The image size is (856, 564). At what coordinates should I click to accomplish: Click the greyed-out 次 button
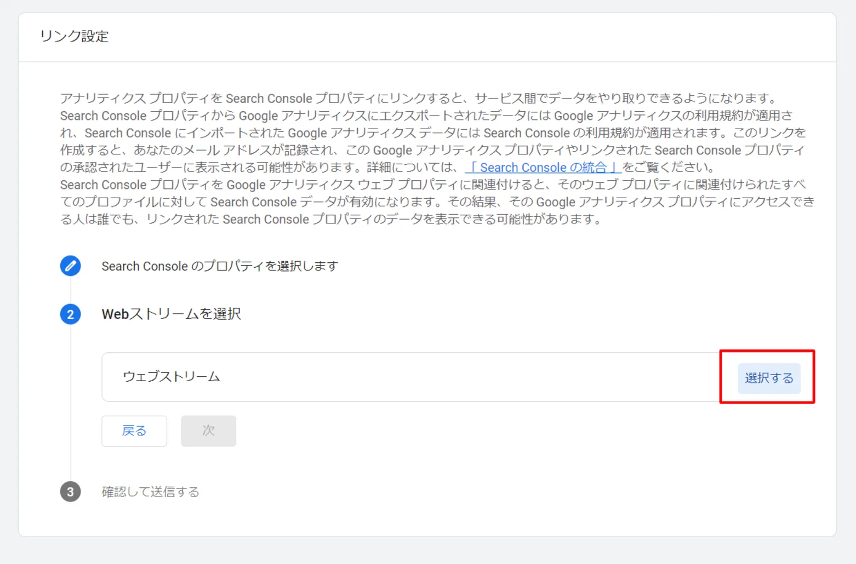[209, 431]
